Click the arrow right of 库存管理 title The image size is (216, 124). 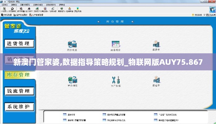[x=132, y=22]
